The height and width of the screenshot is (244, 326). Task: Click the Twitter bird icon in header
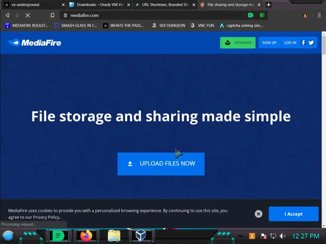tap(311, 43)
